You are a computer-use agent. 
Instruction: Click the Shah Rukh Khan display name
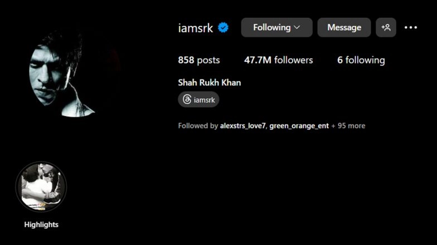tap(210, 82)
